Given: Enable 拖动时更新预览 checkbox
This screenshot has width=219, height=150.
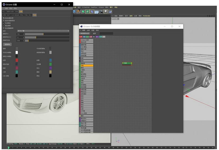Looking at the screenshot, I should 4,21.
